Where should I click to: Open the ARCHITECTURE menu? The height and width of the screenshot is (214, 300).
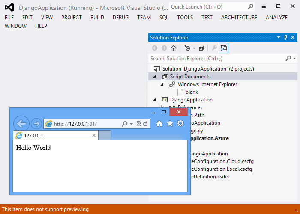tap(239, 18)
